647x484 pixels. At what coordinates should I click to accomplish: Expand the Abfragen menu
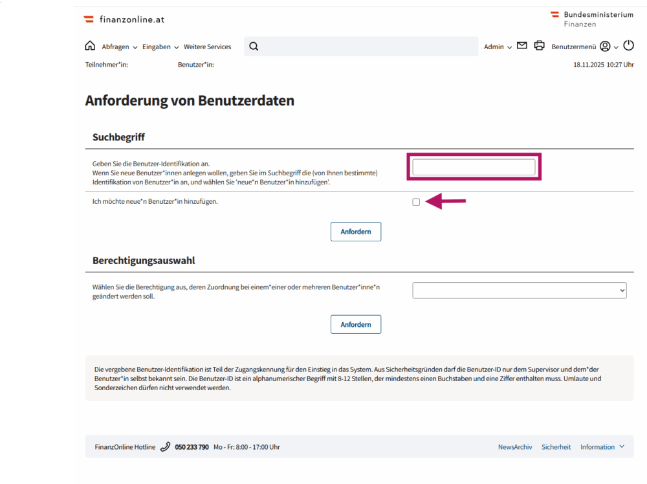[x=119, y=47]
